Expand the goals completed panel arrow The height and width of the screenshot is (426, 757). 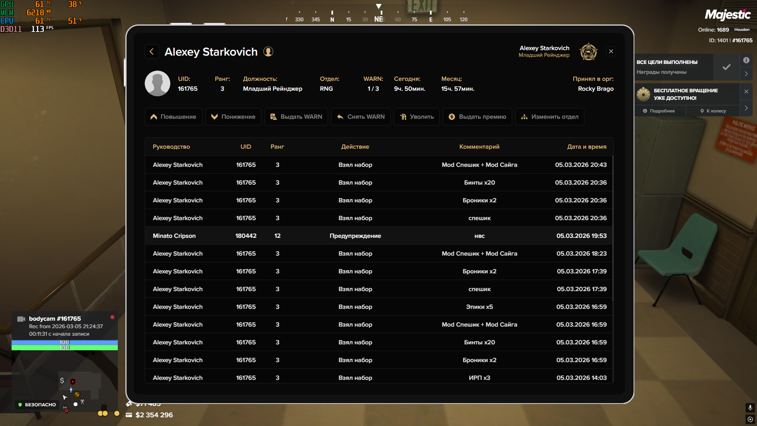[746, 74]
